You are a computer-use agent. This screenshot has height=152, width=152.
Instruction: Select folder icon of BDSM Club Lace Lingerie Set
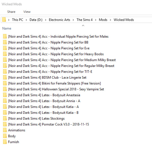point(5,78)
